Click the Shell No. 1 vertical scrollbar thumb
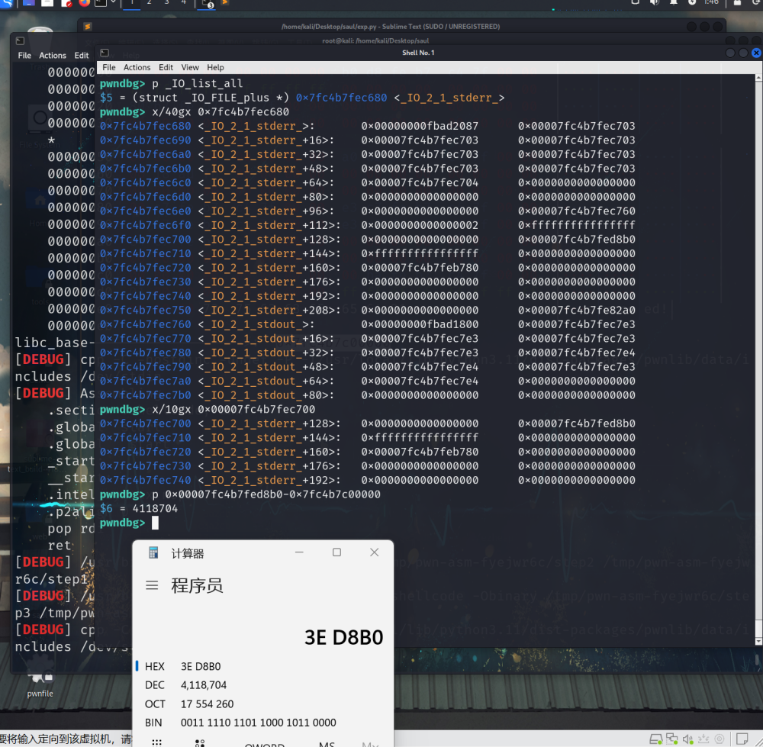The width and height of the screenshot is (763, 747). (x=758, y=627)
